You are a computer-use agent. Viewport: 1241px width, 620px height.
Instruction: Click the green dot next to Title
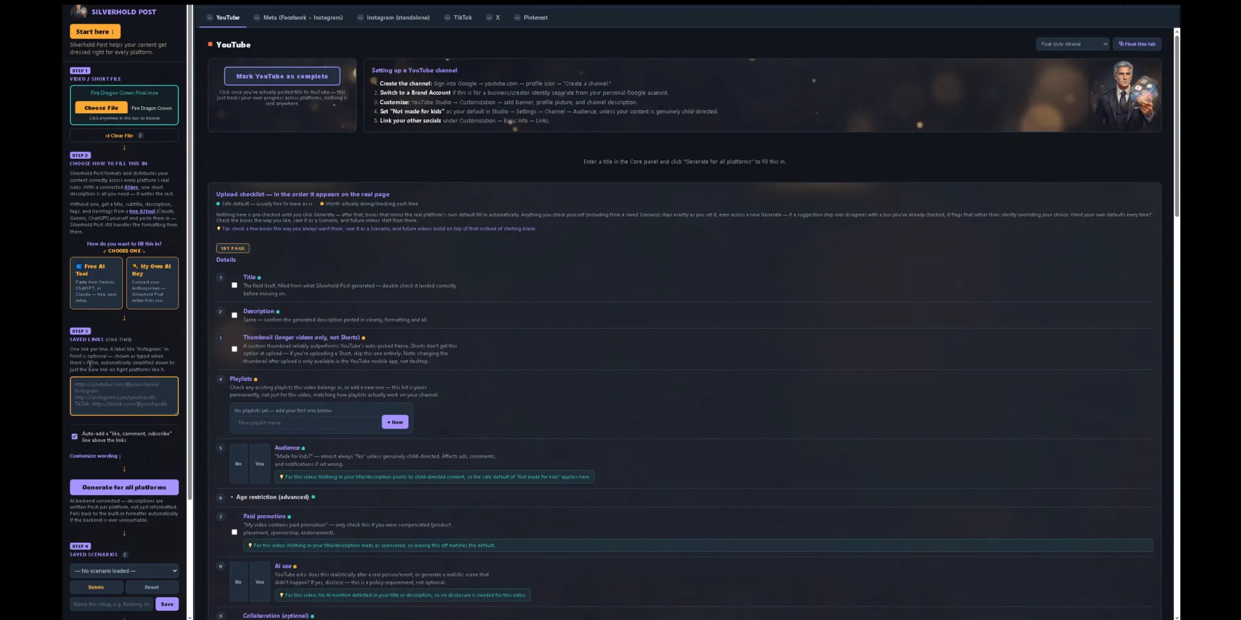click(x=259, y=278)
